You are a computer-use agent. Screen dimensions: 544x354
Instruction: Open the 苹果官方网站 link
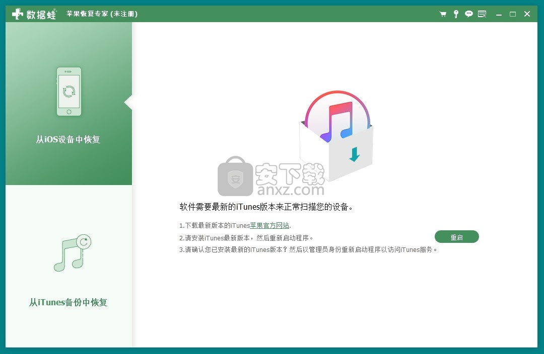coord(269,225)
